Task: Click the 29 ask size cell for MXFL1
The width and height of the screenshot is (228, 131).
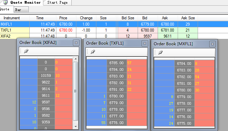Action: [x=188, y=24]
